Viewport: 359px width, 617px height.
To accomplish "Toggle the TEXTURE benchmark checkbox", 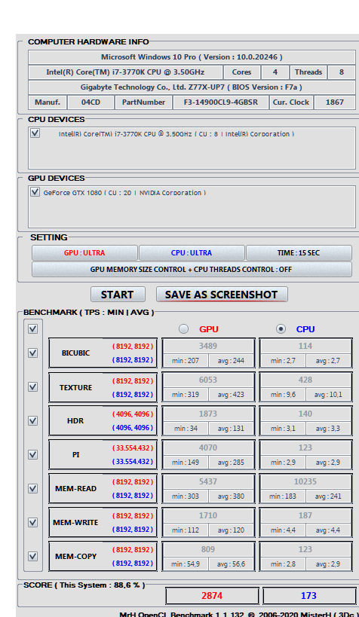I will pyautogui.click(x=32, y=386).
